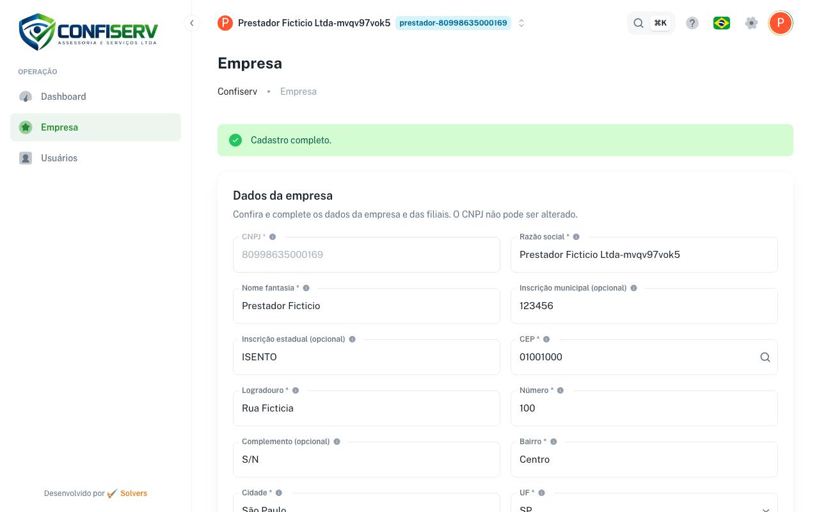Image resolution: width=819 pixels, height=512 pixels.
Task: Click the info icon beside Inscrição municipal
Action: 633,288
